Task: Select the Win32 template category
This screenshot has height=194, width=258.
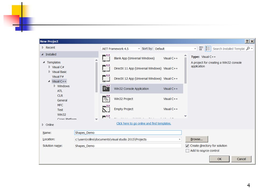Action: 62,115
